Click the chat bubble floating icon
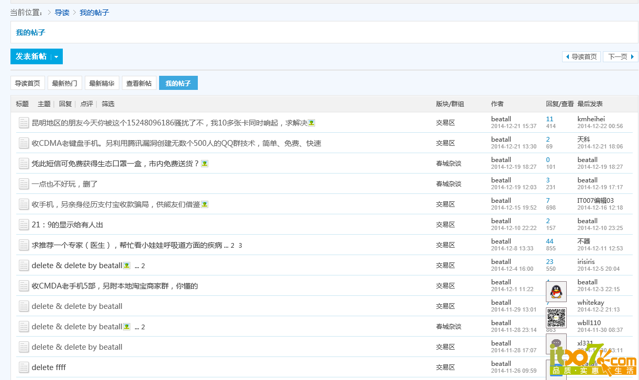This screenshot has width=639, height=380. tap(556, 344)
